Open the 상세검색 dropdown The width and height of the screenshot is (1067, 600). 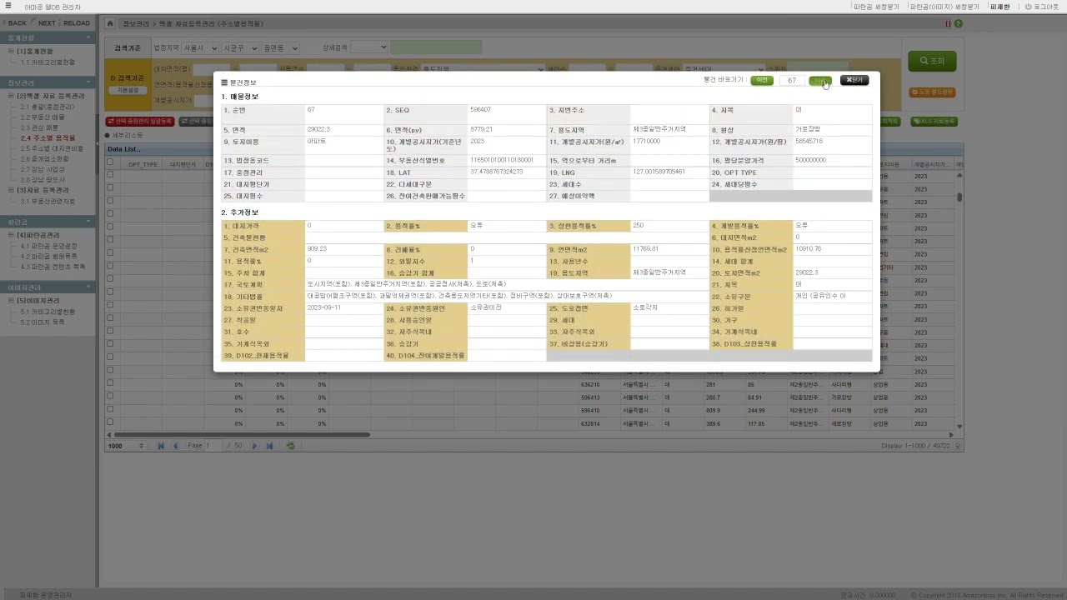click(368, 47)
